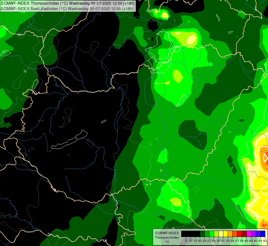Click the legend tick value '10'
The image size is (268, 246).
[x=191, y=241]
